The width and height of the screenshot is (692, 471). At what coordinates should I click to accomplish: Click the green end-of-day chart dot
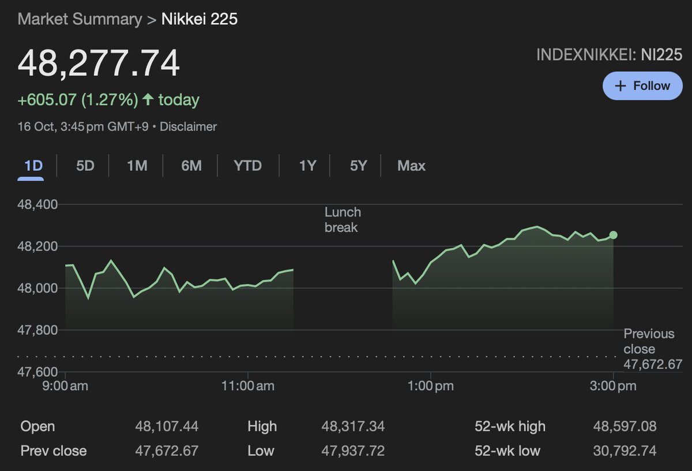click(613, 235)
